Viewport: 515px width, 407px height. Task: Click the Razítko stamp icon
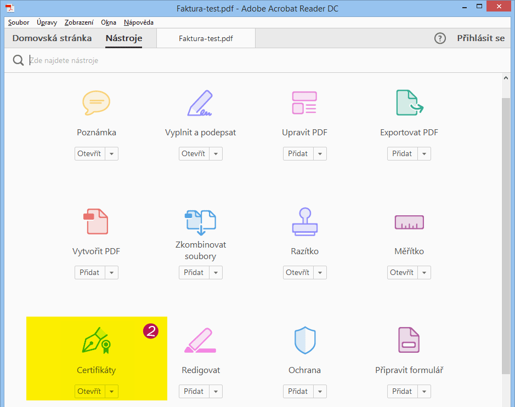305,221
